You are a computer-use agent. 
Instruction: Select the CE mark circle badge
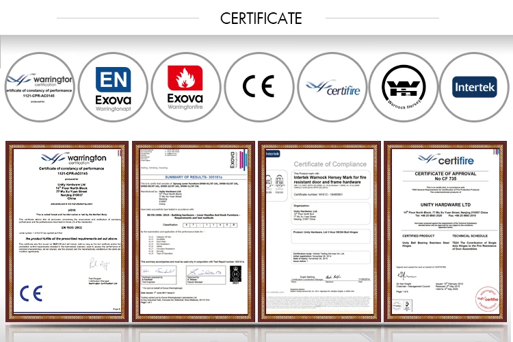pyautogui.click(x=257, y=86)
